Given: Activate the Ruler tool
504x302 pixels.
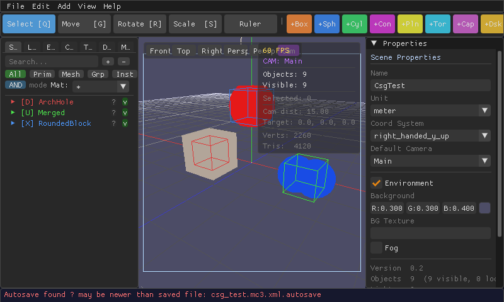Looking at the screenshot, I should tap(250, 24).
